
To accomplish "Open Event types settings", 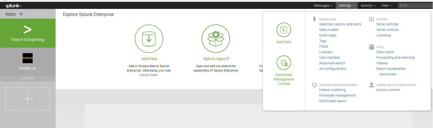I will coord(328,35).
